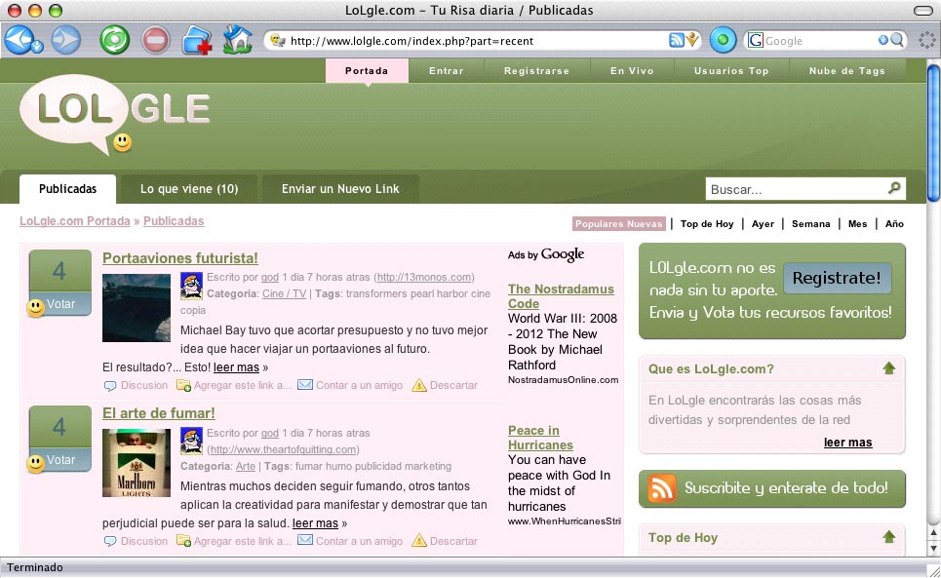Click the Registrate! button
The height and width of the screenshot is (578, 941).
(837, 278)
